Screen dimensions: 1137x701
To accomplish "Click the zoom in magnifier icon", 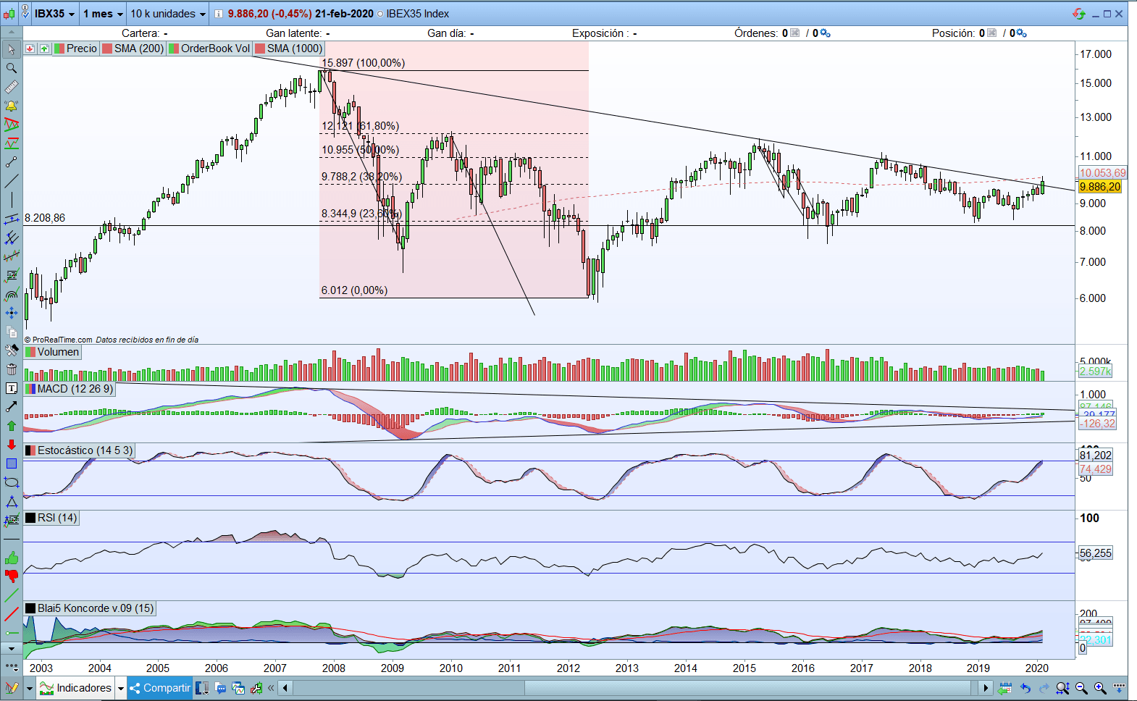I will (x=1100, y=688).
